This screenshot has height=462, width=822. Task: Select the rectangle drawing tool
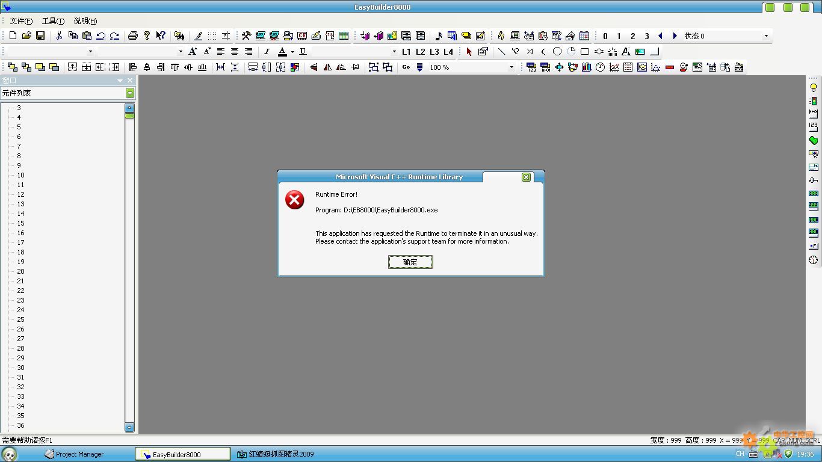coord(585,52)
